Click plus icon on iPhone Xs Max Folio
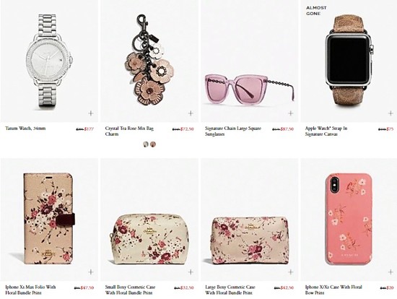The height and width of the screenshot is (299, 397). click(91, 272)
